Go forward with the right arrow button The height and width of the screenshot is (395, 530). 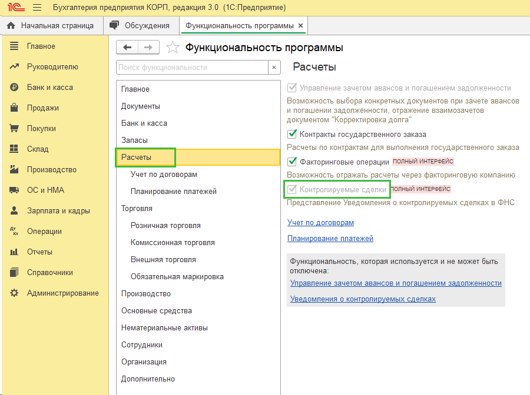[148, 47]
